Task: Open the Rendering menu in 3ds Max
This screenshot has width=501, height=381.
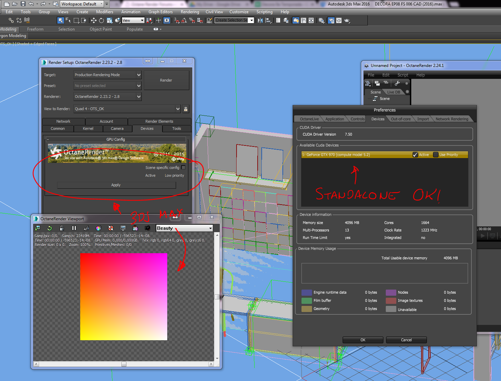Action: [x=190, y=12]
